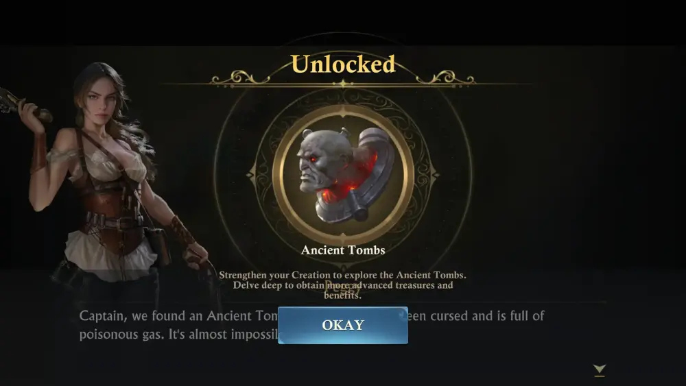Click the right golden scroll flourish ornament

tap(445, 78)
